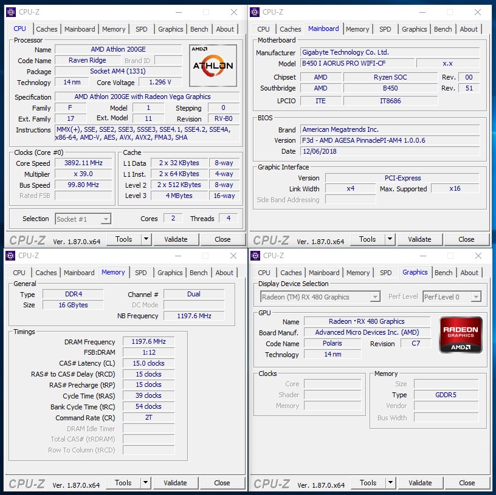Select the CPU tab in the Memory window
This screenshot has height=495, width=496.
[19, 273]
